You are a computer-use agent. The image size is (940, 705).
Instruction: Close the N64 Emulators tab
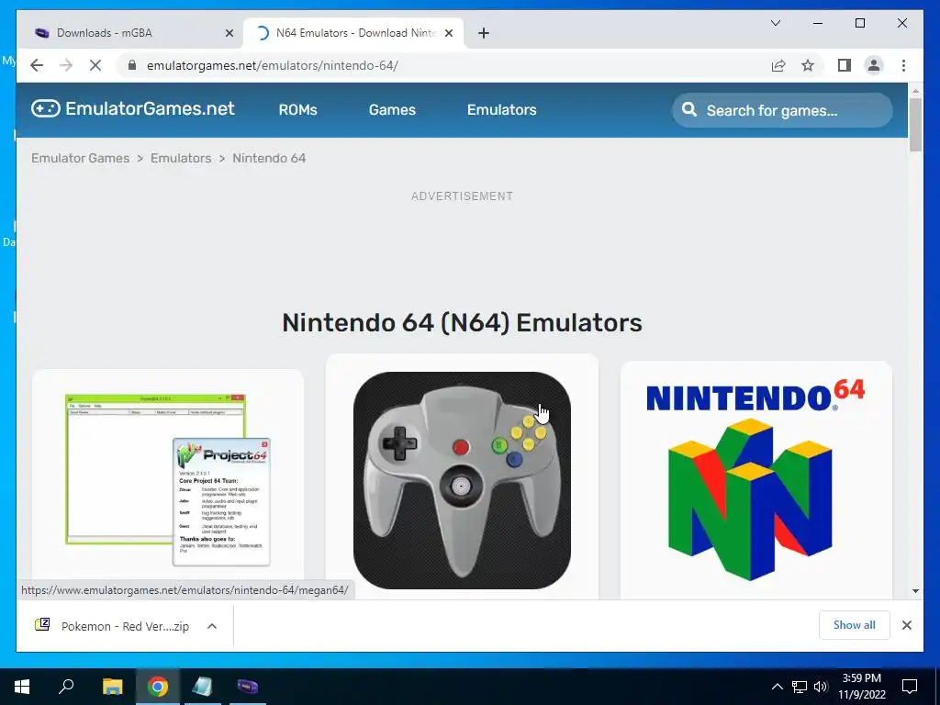(x=448, y=33)
